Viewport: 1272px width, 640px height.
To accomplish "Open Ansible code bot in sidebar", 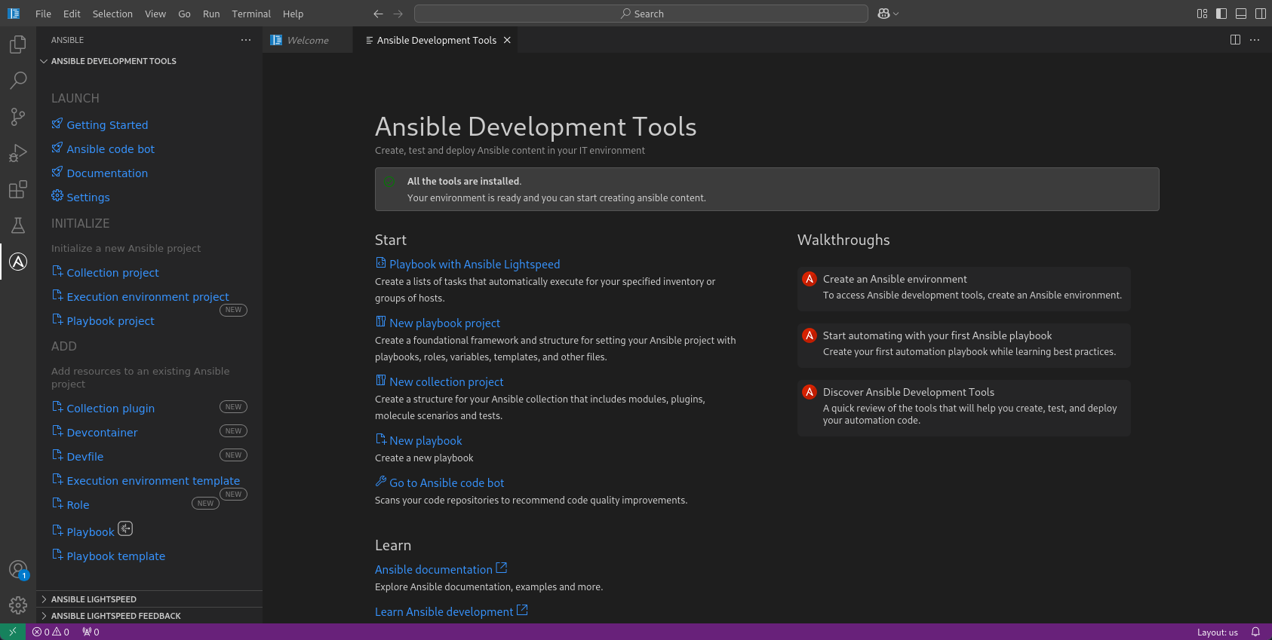I will click(x=110, y=149).
